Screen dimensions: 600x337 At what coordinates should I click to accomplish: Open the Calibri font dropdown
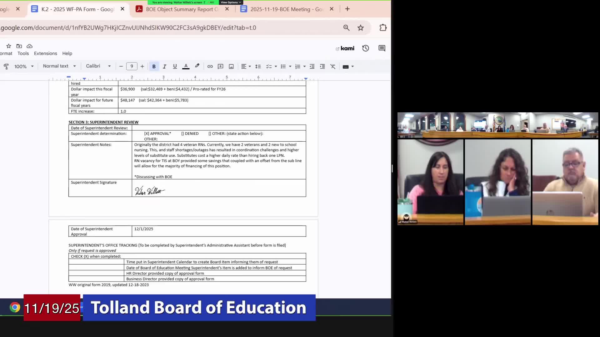point(98,66)
